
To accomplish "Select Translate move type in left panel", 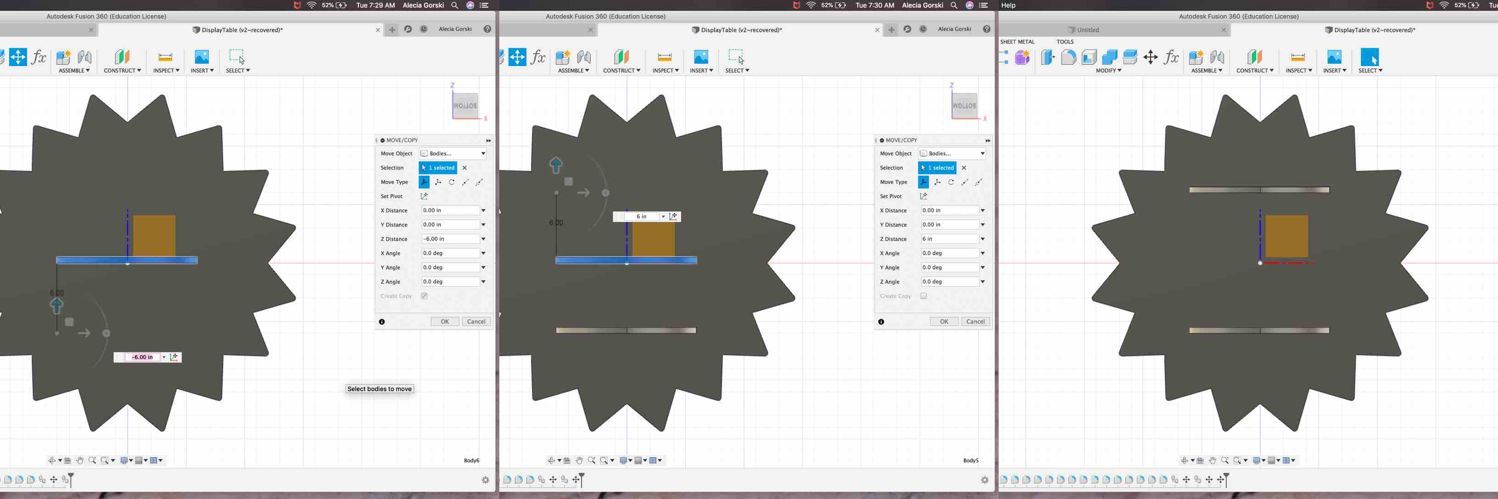I will pyautogui.click(x=438, y=182).
